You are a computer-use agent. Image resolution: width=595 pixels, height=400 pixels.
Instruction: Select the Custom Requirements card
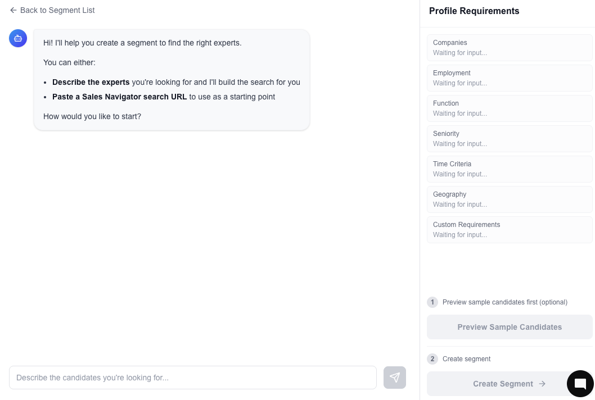510,230
